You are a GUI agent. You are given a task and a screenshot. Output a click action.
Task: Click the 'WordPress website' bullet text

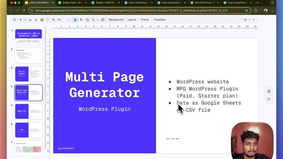pyautogui.click(x=203, y=82)
